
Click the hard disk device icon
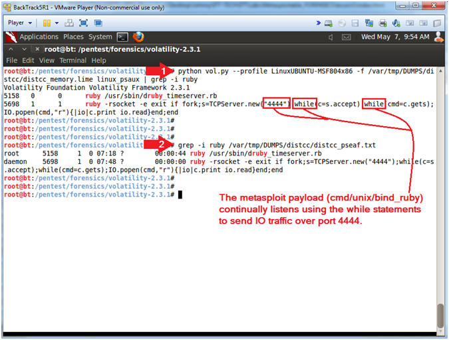coord(329,23)
